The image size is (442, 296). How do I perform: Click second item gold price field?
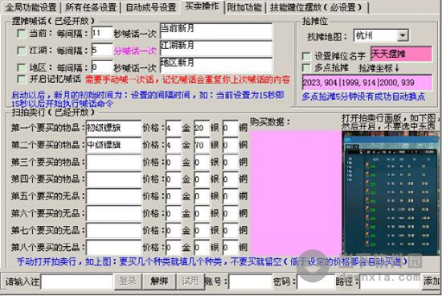click(x=173, y=145)
